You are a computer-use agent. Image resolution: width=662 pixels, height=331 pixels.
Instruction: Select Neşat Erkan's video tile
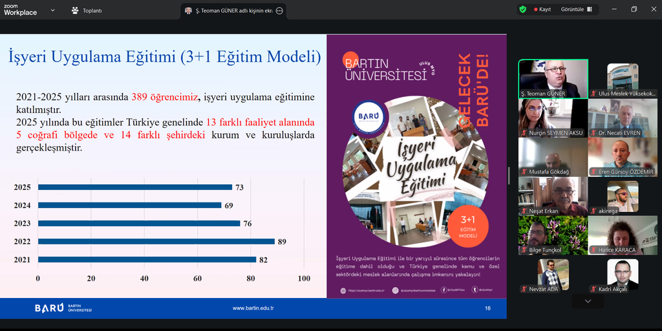pyautogui.click(x=553, y=193)
